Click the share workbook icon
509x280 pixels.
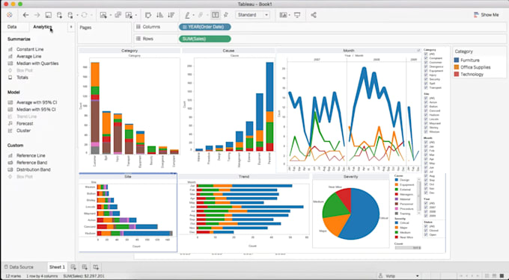click(x=314, y=15)
